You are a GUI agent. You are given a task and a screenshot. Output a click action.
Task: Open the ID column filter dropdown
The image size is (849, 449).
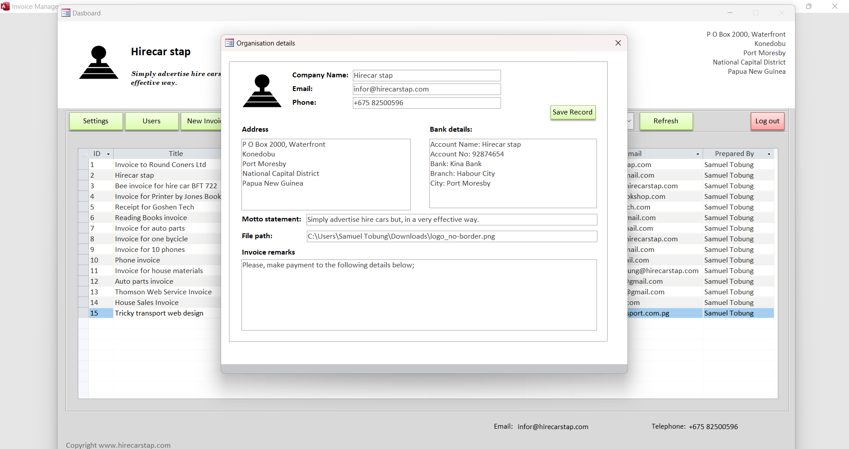(108, 154)
